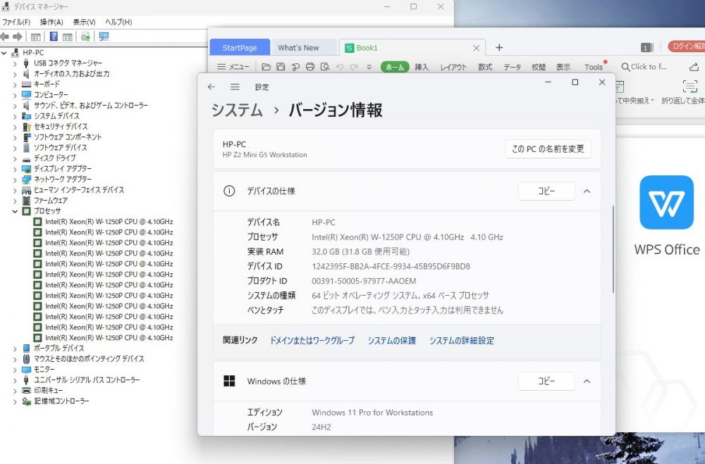Click the システム breadcrumb in Settings
Screen dimensions: 705x464
click(237, 110)
